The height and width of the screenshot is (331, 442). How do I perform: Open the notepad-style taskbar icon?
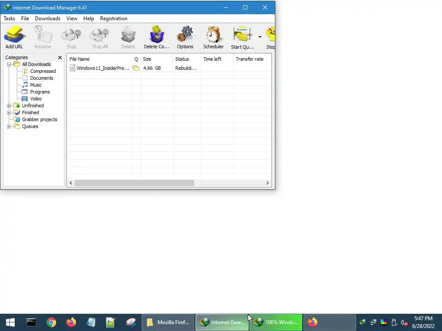coord(91,322)
